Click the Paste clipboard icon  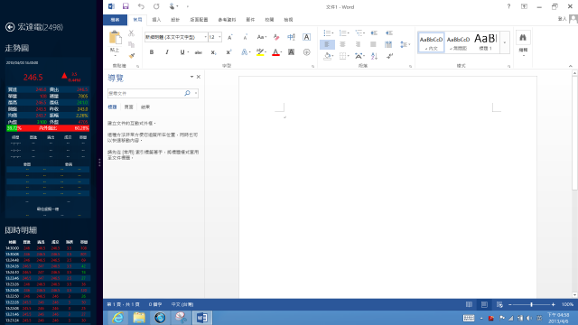point(115,38)
